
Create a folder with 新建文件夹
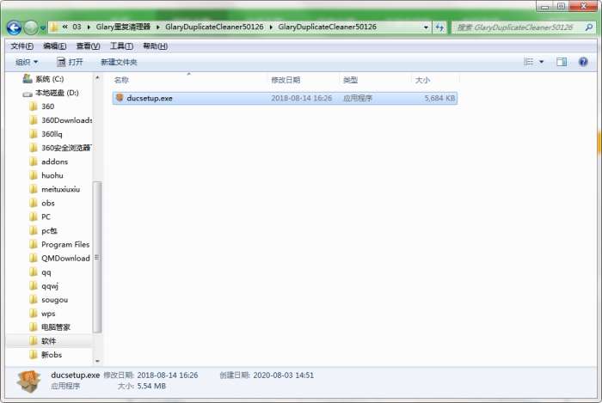(x=119, y=62)
